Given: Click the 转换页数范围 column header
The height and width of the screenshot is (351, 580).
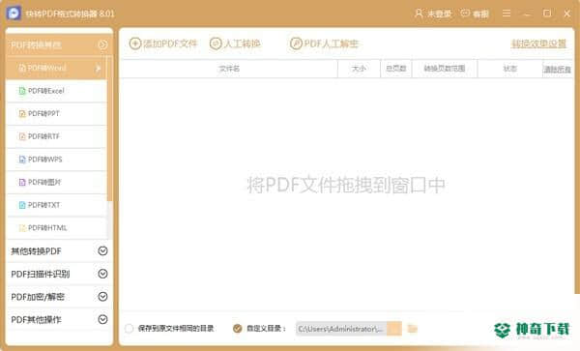Looking at the screenshot, I should (445, 69).
